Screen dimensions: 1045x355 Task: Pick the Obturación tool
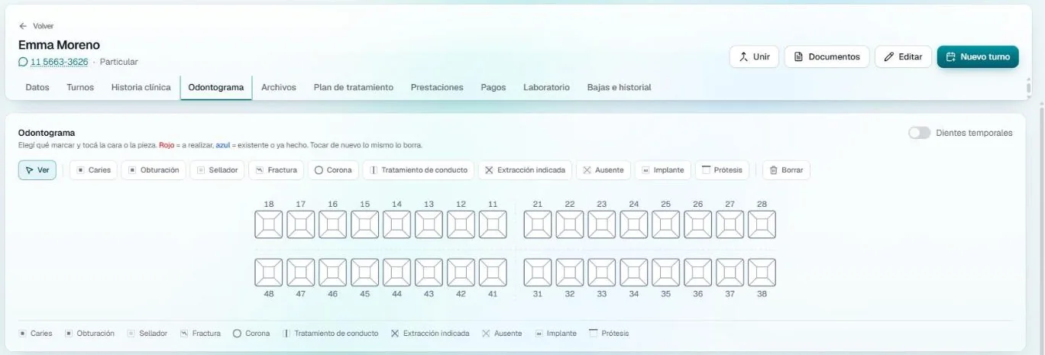(154, 170)
